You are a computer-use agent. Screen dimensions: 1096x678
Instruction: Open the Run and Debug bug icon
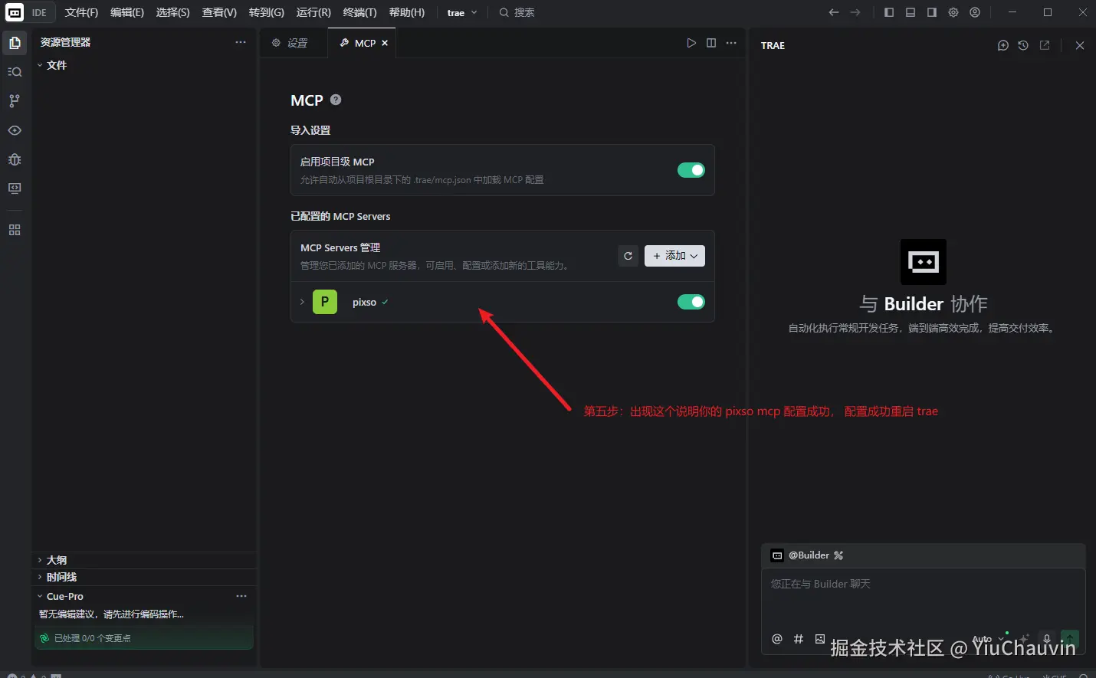(x=15, y=159)
